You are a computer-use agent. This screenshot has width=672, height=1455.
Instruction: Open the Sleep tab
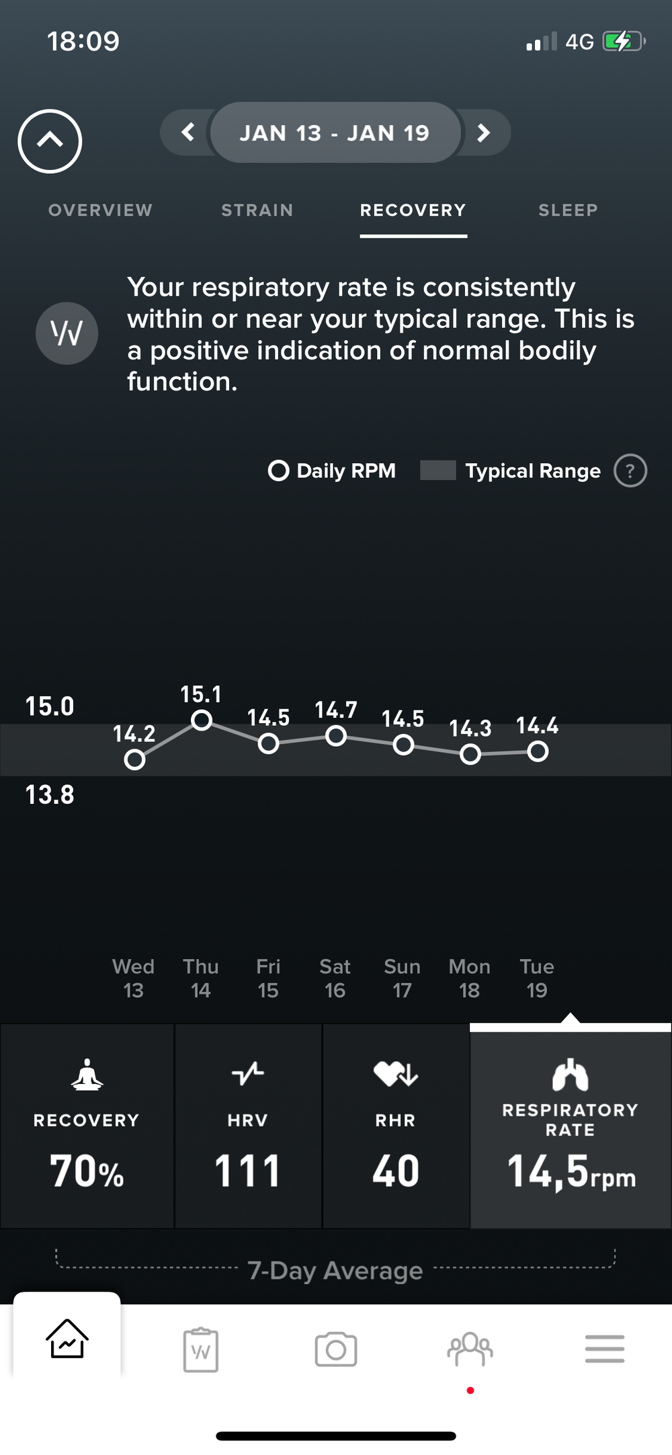click(x=568, y=210)
